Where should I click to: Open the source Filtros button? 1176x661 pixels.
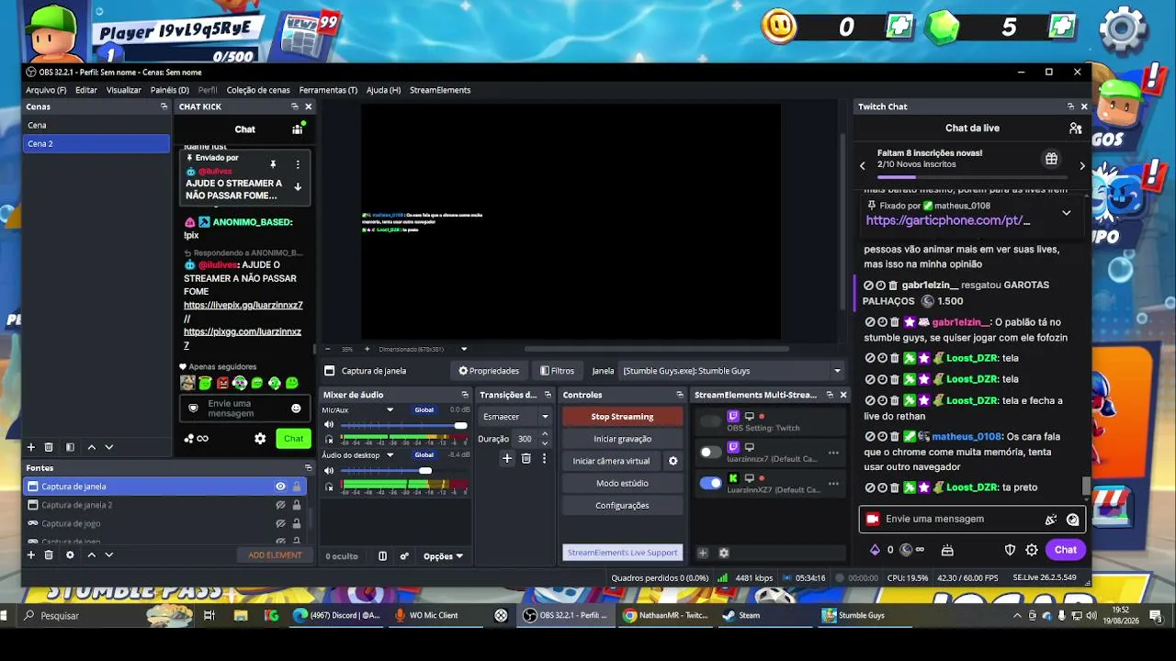pyautogui.click(x=557, y=371)
